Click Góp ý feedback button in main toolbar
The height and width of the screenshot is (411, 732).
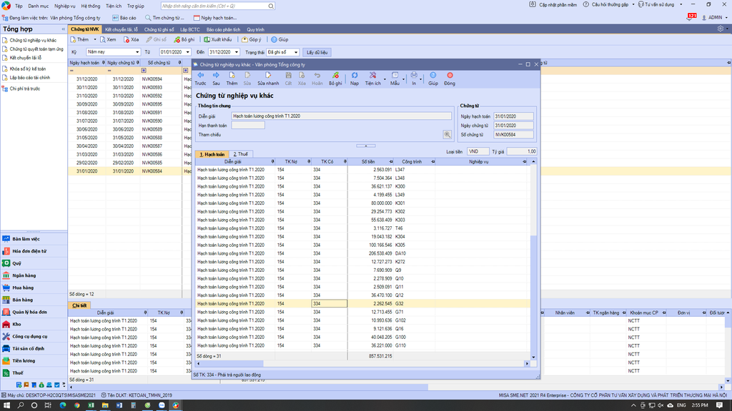coord(251,40)
